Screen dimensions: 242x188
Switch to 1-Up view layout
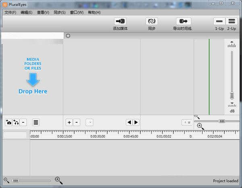coord(219,21)
